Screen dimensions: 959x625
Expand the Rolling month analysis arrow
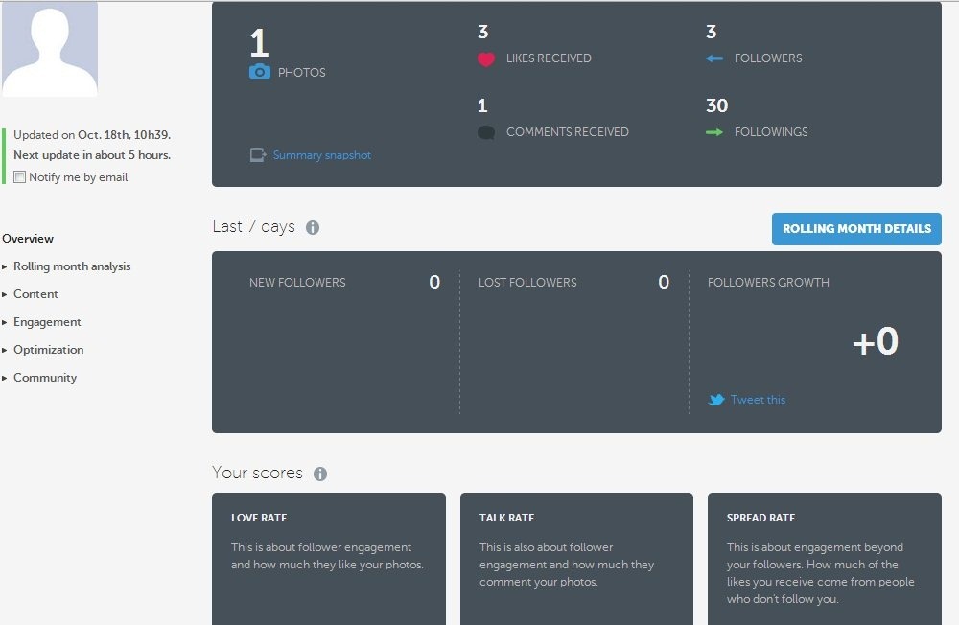pos(4,266)
